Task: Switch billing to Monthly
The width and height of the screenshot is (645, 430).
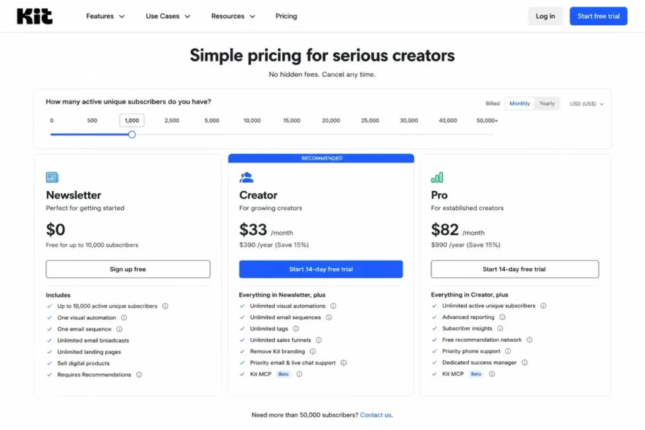Action: 520,104
